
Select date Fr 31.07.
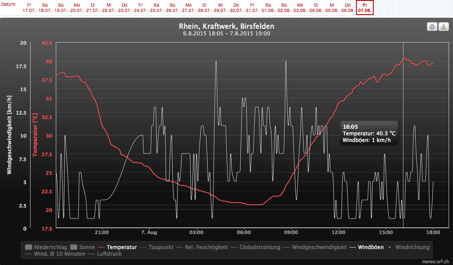point(252,8)
